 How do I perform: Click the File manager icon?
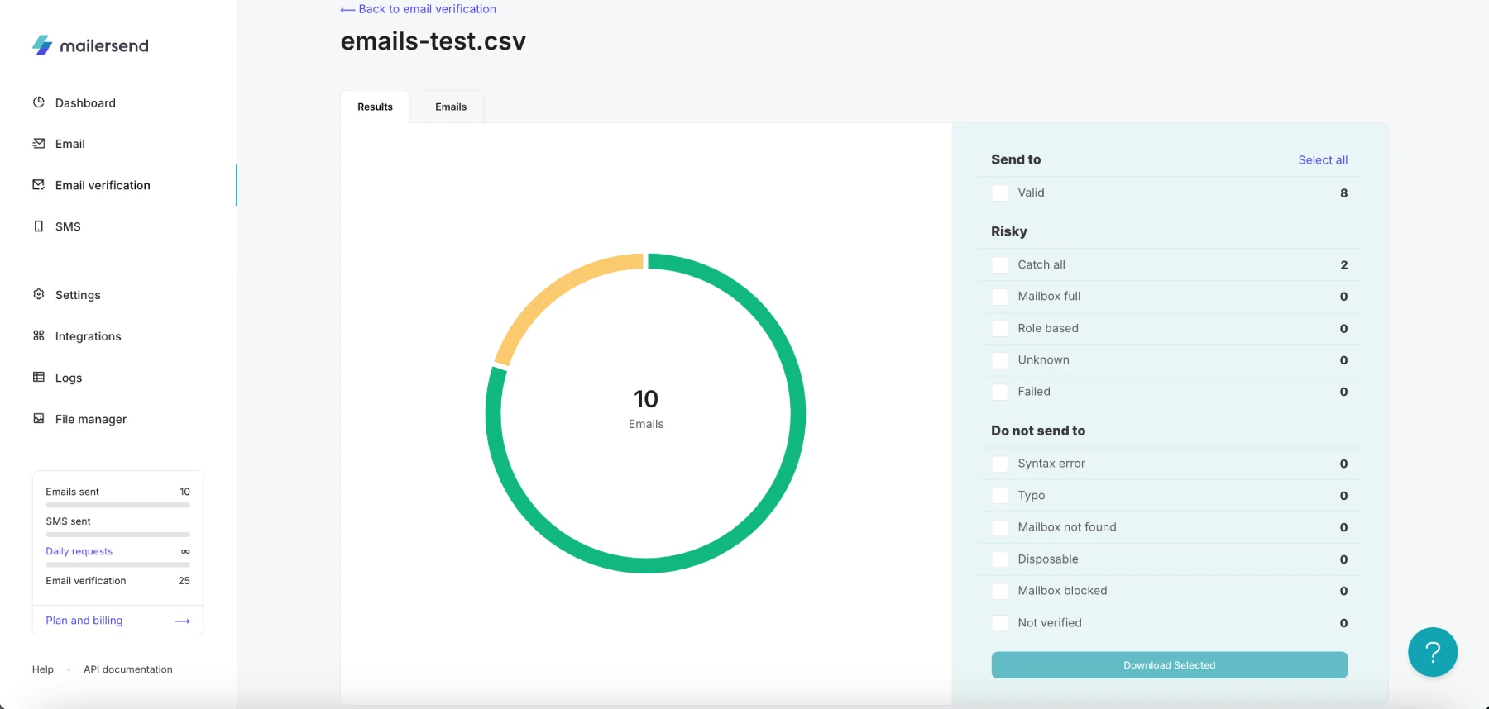(x=39, y=418)
